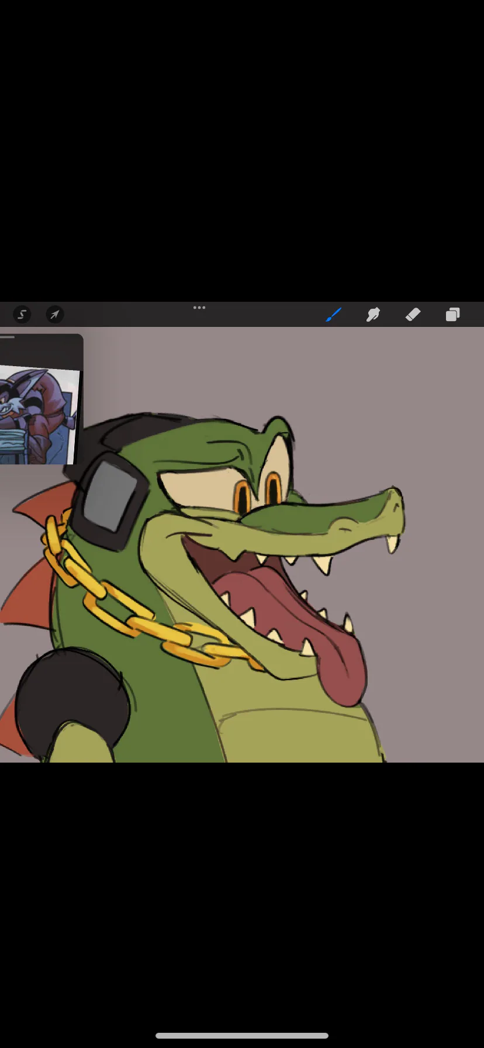Open the Layers panel

click(x=452, y=315)
